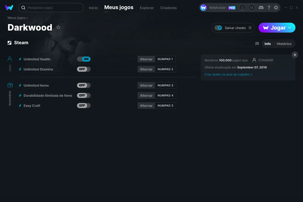The image size is (303, 202).
Task: Click the Unlimited Items cheat label
Action: 36,85
